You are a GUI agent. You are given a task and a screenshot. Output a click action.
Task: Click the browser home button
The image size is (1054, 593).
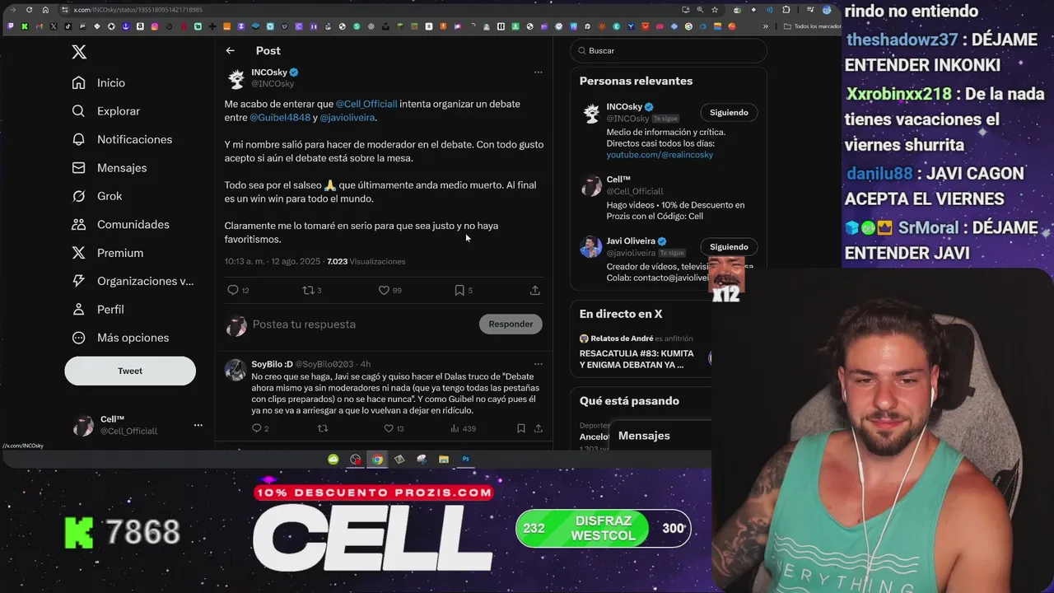pos(45,10)
